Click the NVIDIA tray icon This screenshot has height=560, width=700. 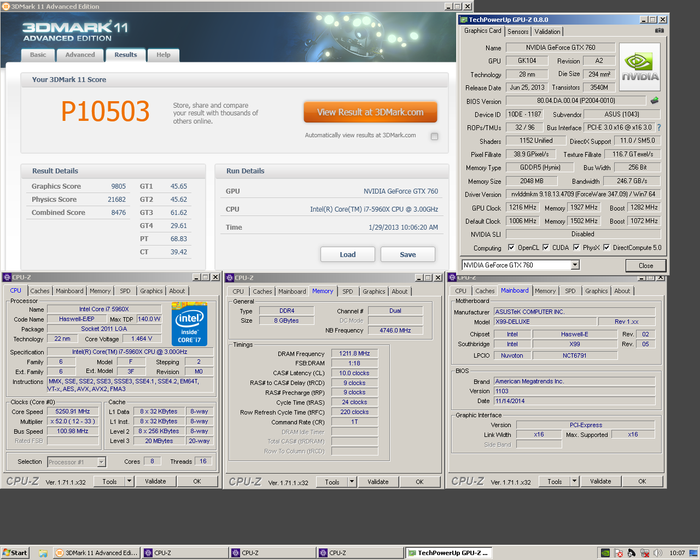tap(605, 553)
